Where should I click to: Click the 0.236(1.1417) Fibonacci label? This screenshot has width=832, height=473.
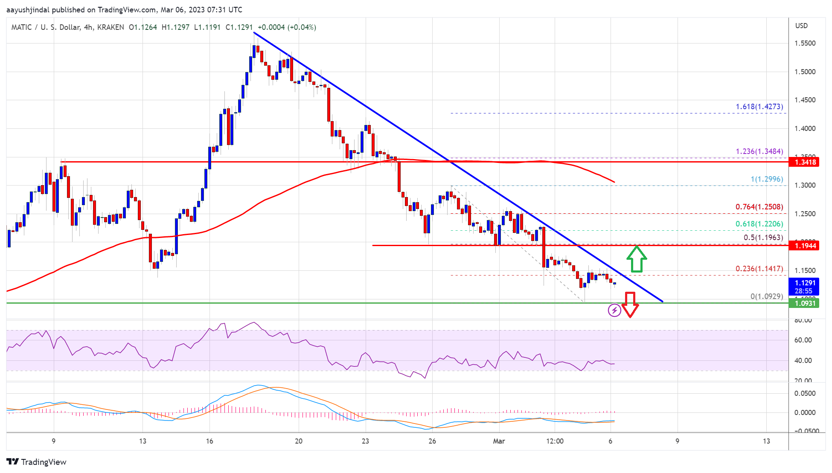click(759, 269)
